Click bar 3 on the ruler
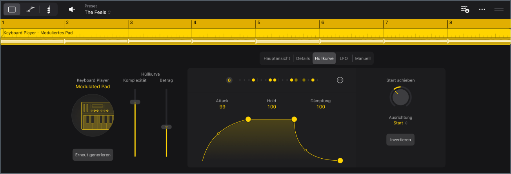The image size is (511, 174). point(131,23)
